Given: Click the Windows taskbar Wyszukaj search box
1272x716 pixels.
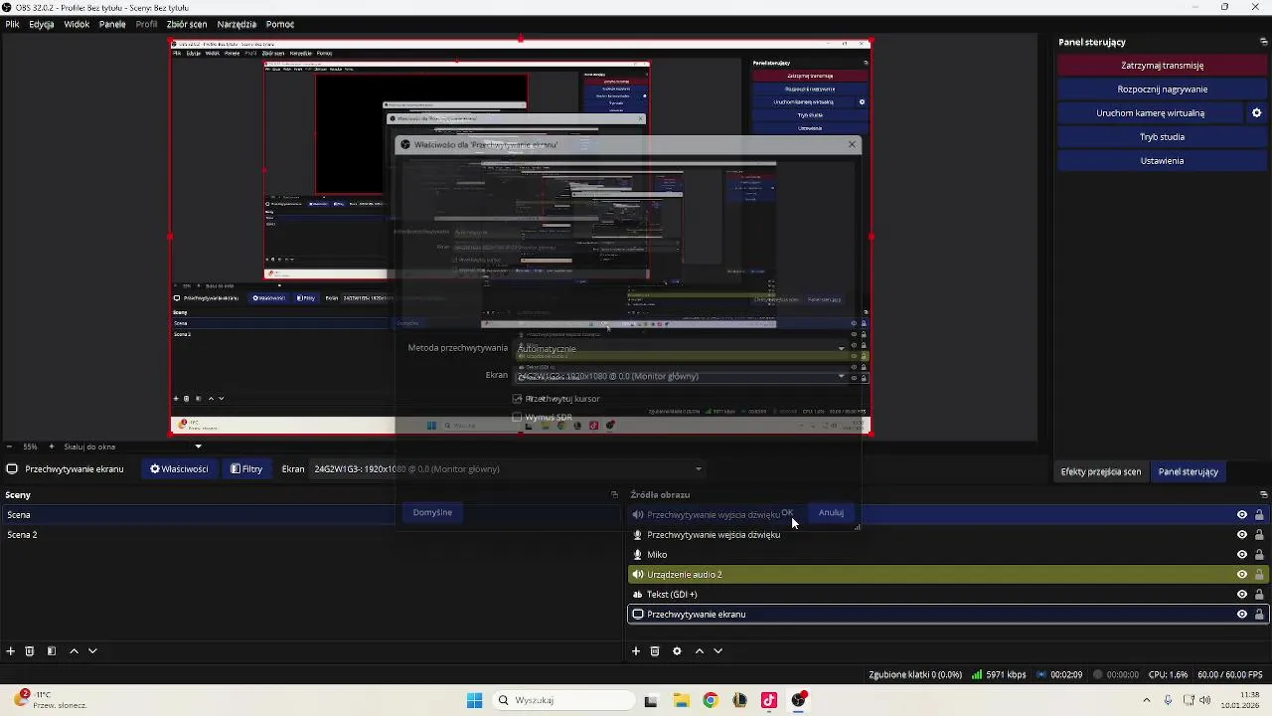Looking at the screenshot, I should point(564,700).
